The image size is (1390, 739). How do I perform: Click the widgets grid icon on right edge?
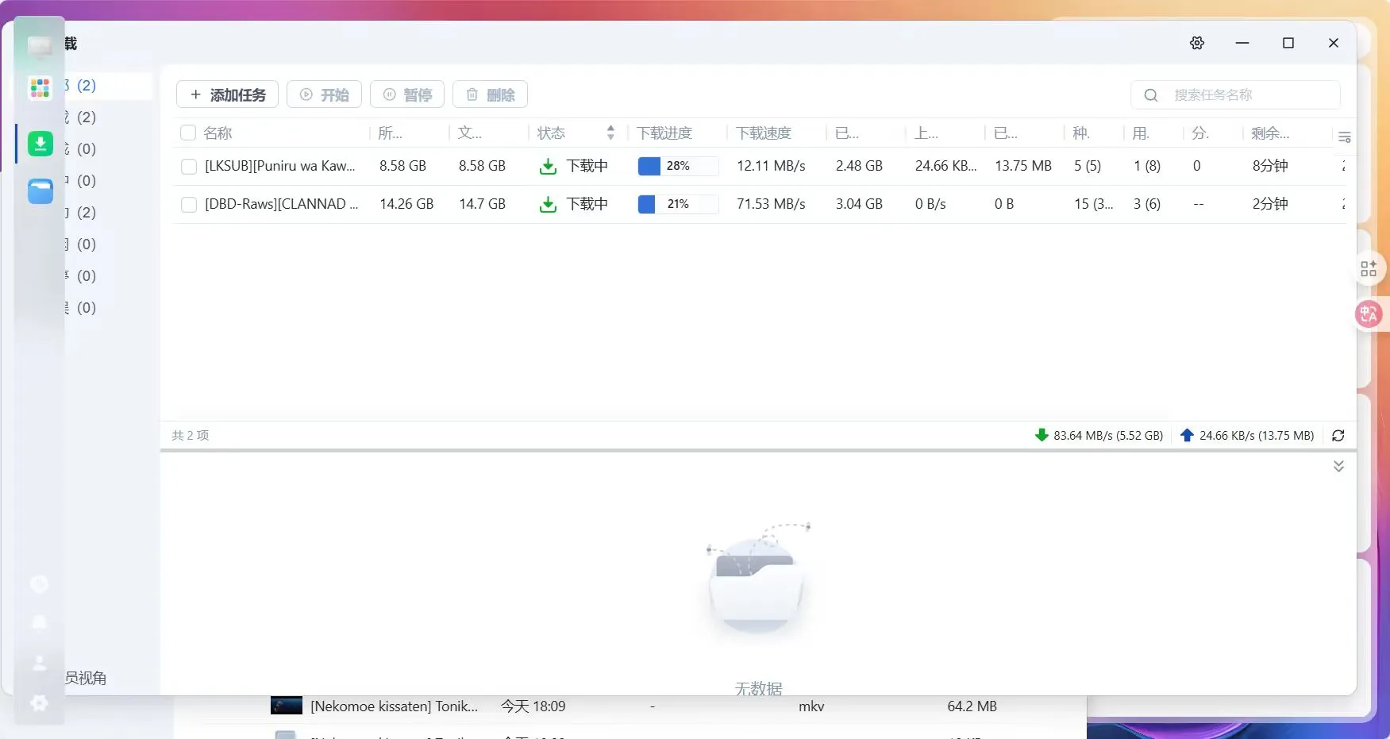click(x=1369, y=269)
